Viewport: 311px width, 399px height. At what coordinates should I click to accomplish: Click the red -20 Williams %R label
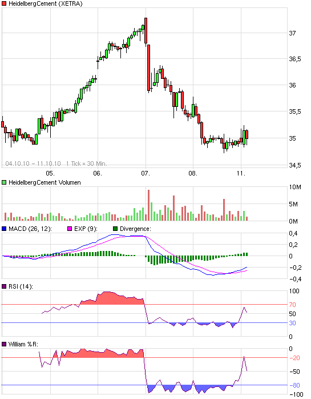tap(295, 358)
